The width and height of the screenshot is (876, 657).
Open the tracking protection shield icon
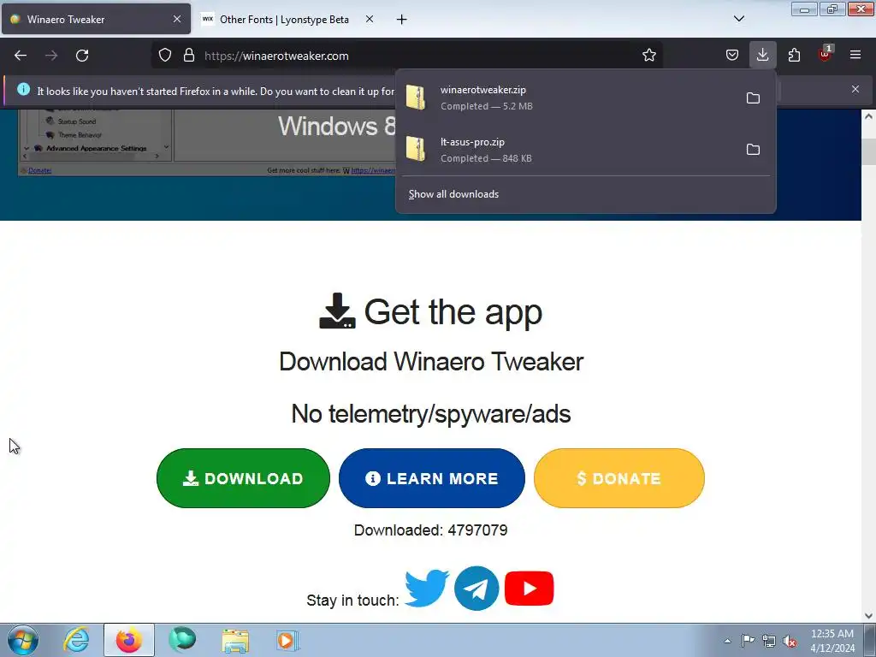point(165,56)
